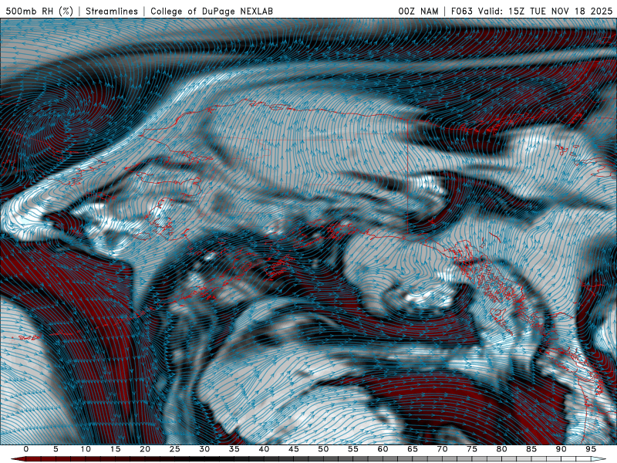The height and width of the screenshot is (463, 617).
Task: Click the colorbar label '15'
Action: click(x=115, y=449)
